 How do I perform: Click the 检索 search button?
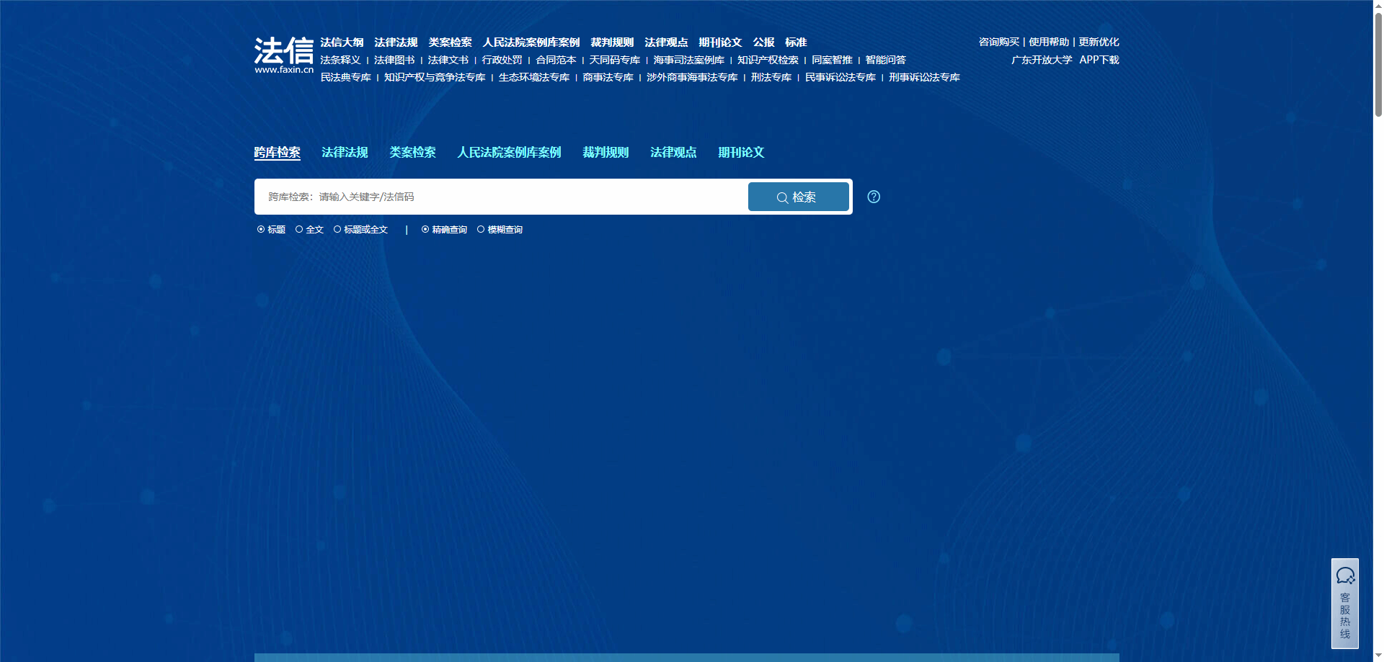pos(798,197)
